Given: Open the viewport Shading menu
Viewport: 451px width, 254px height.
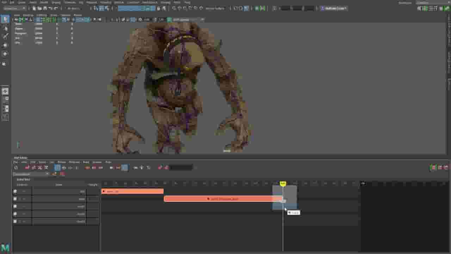Looking at the screenshot, I should [x=28, y=15].
